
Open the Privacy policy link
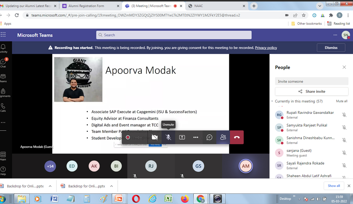pos(266,48)
